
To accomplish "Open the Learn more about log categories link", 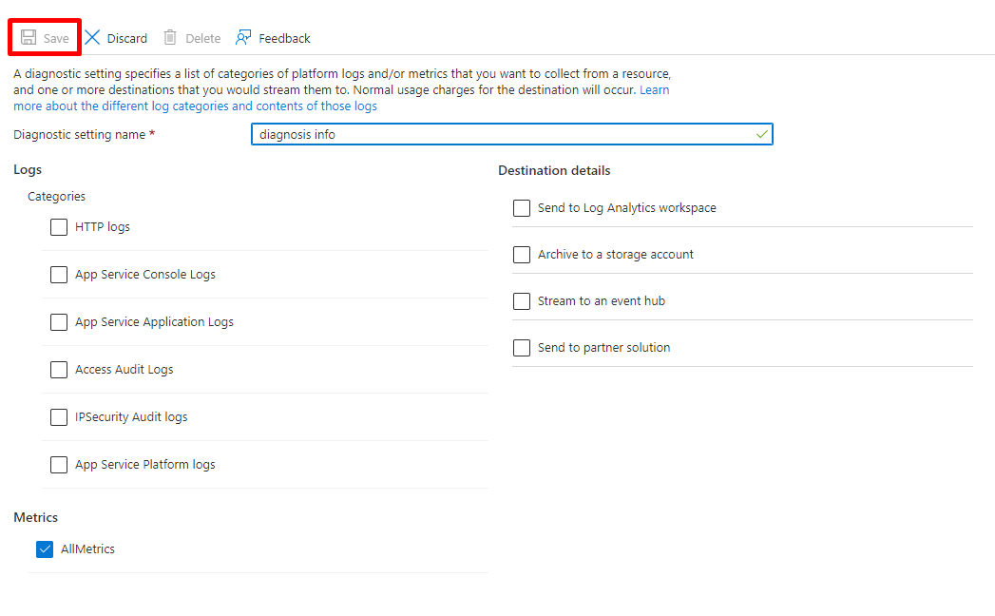I will coord(195,106).
